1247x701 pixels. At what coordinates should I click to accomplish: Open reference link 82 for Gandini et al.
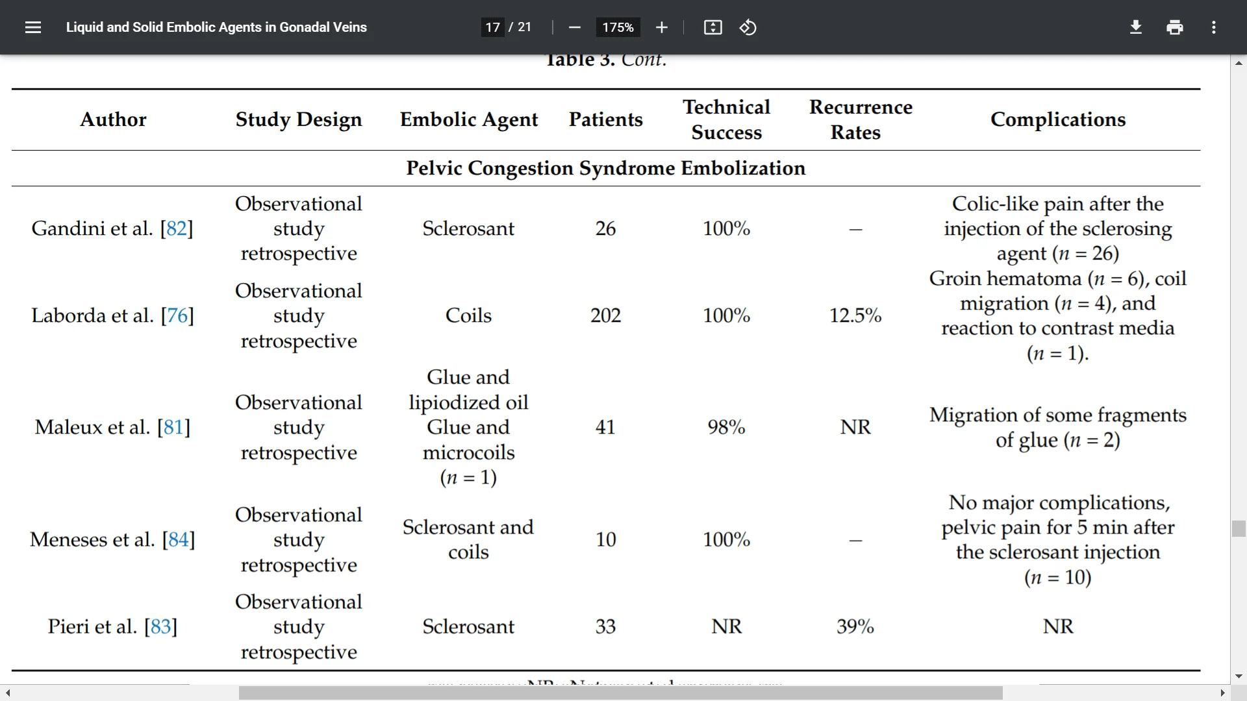tap(177, 228)
